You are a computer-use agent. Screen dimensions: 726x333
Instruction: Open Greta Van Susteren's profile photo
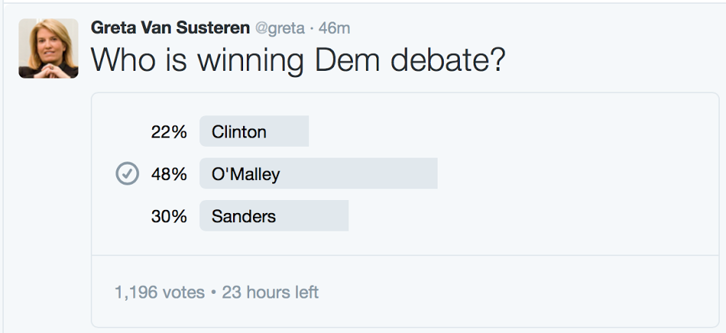pos(48,48)
